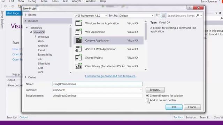Screen dimensions: 223x125
Task: Click the search magnifier in template search box
Action: click(x=198, y=15)
